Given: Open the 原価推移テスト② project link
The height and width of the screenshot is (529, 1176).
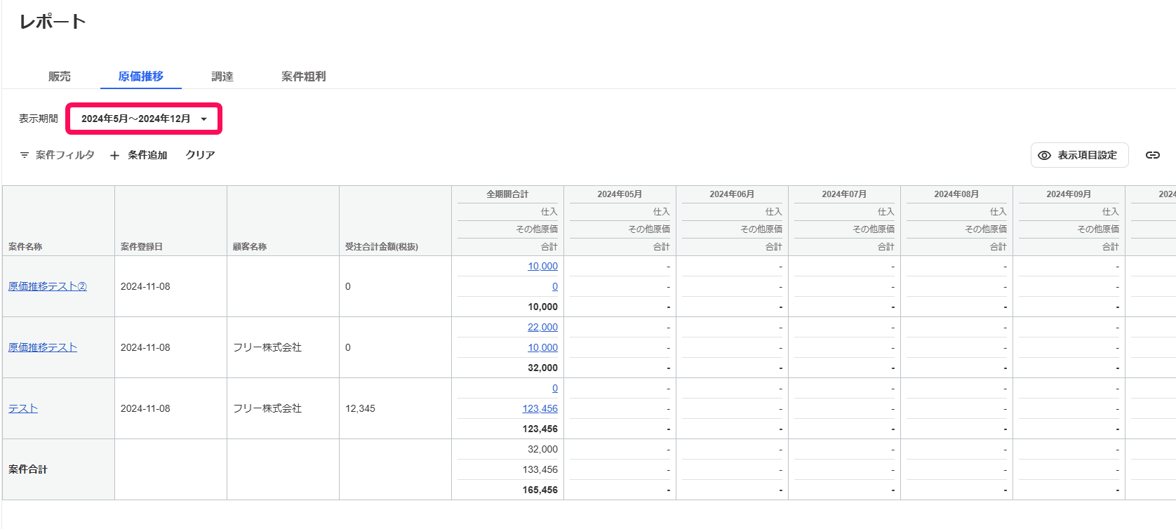Looking at the screenshot, I should pos(48,286).
